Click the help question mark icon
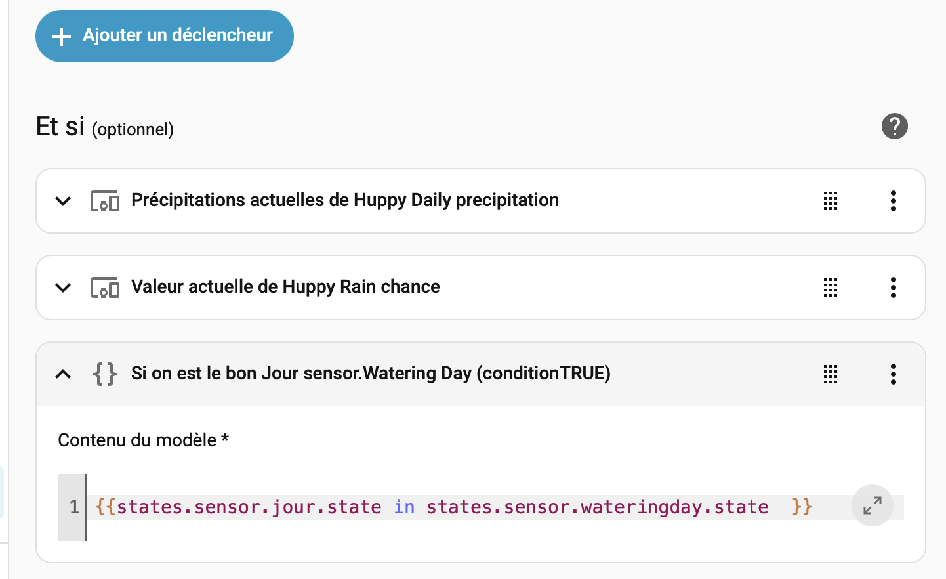 [x=894, y=126]
